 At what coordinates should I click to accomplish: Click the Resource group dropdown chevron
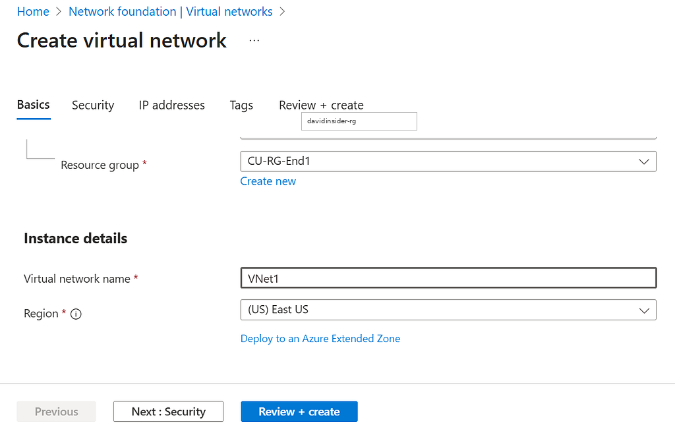click(644, 162)
